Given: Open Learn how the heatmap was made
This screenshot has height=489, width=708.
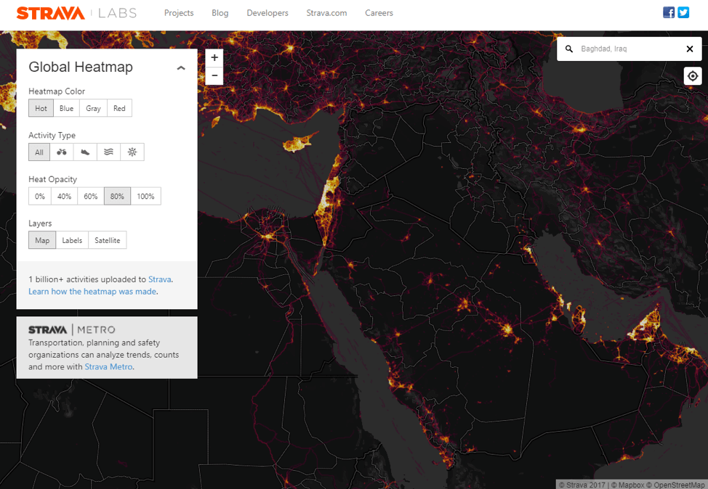Looking at the screenshot, I should point(92,292).
